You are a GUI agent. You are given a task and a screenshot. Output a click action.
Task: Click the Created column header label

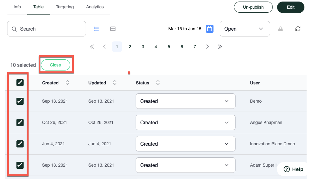pos(50,83)
